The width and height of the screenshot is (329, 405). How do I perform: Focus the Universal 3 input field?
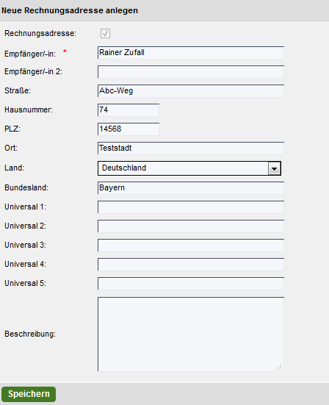point(191,245)
